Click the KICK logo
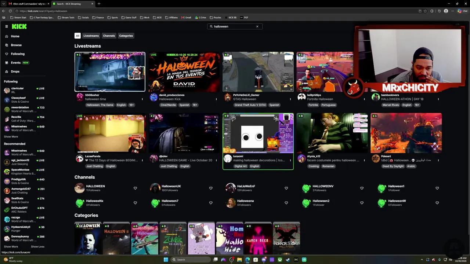470x264 pixels. [x=19, y=26]
